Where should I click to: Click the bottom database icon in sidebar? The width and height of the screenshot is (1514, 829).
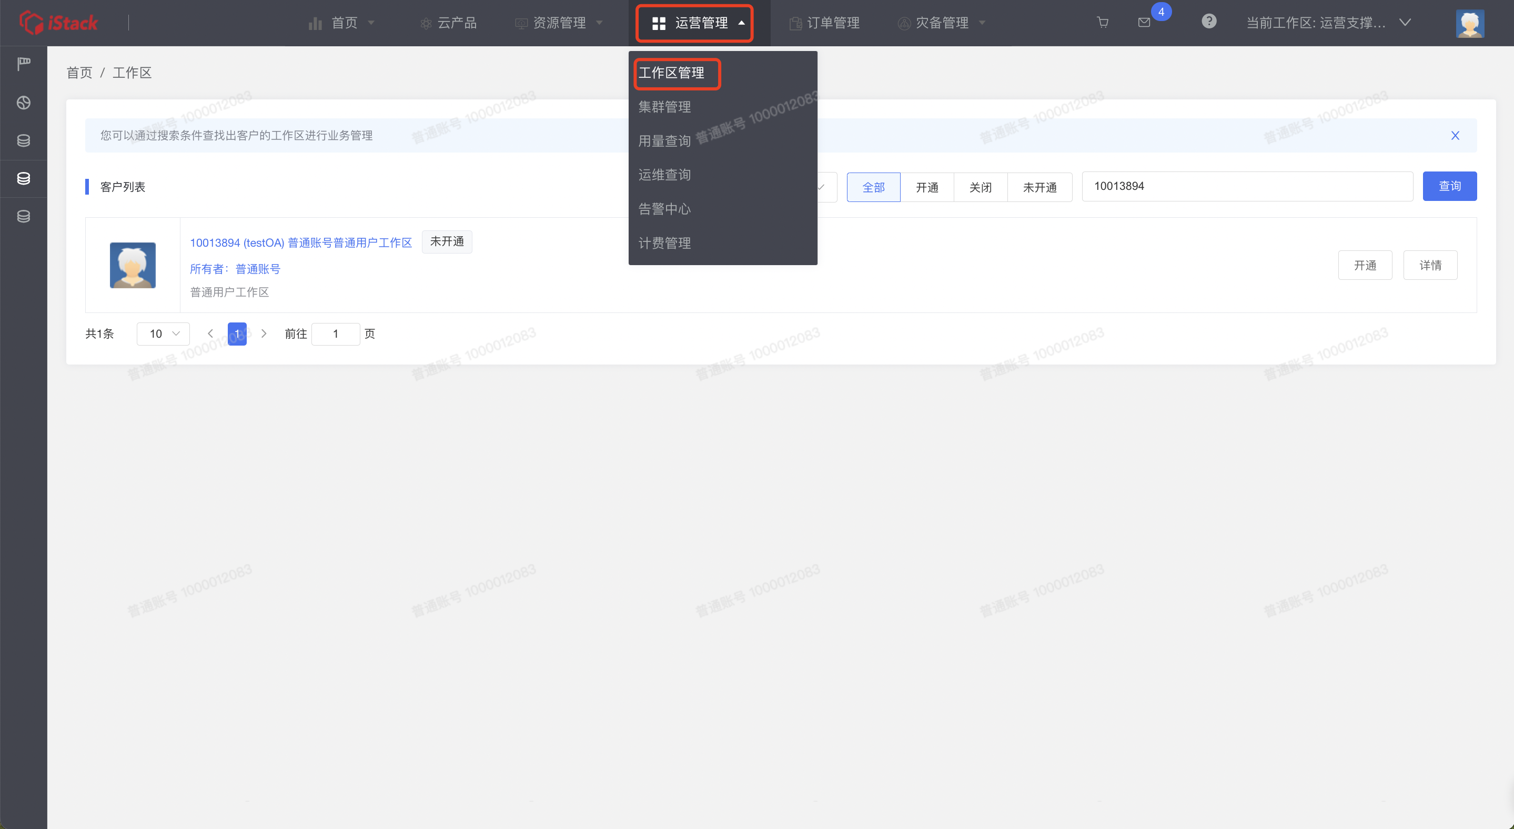pyautogui.click(x=24, y=217)
